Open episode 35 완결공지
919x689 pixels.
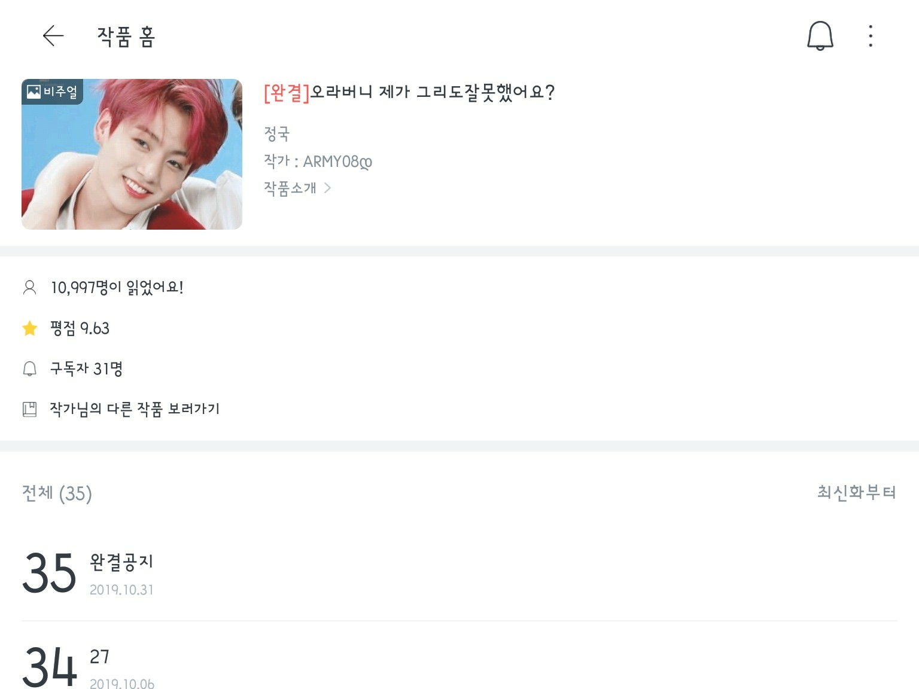pos(459,573)
